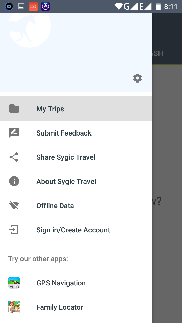Tap the sign-in door arrow icon
182x323 pixels.
pyautogui.click(x=14, y=230)
